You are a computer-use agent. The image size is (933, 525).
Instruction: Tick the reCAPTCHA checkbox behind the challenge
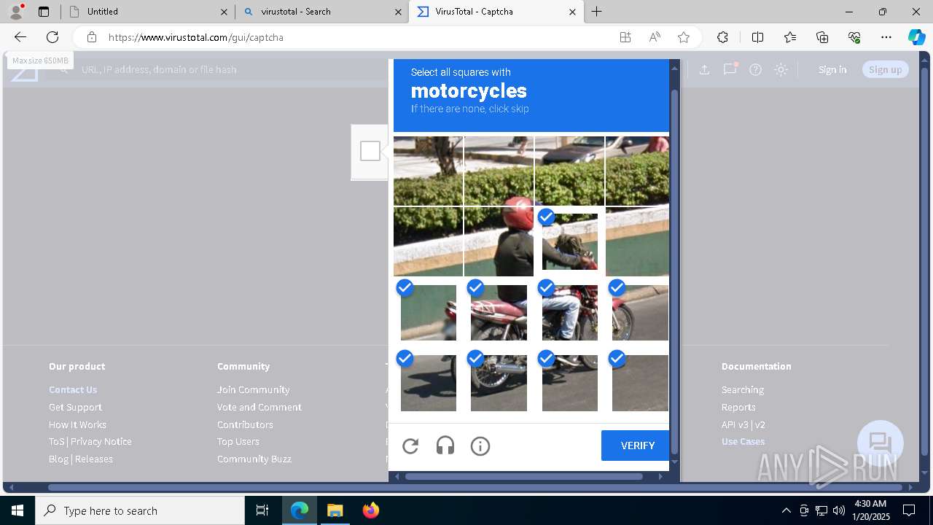pyautogui.click(x=370, y=151)
